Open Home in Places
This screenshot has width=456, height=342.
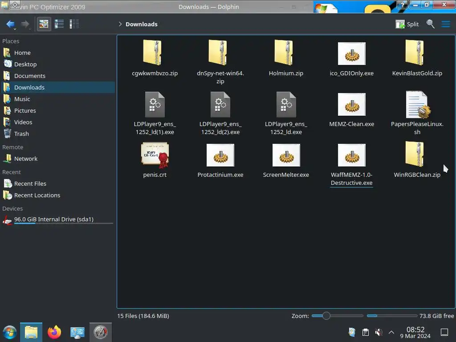pyautogui.click(x=58, y=53)
